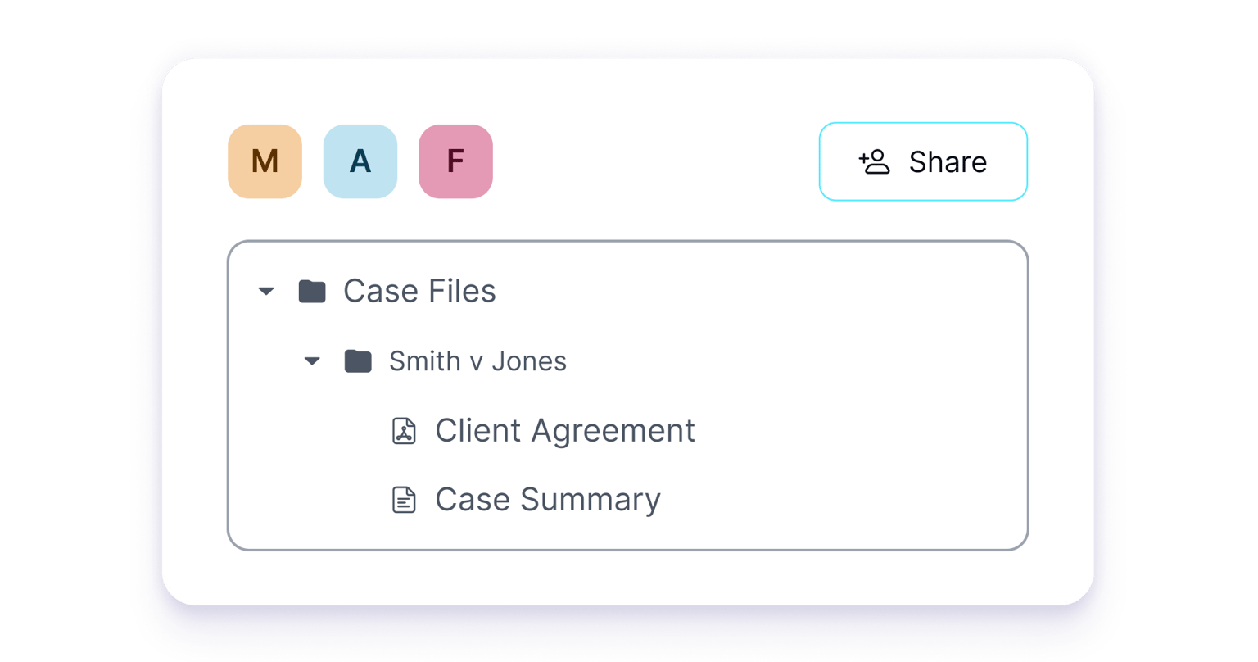Click the file tree panel's bottom border
This screenshot has height=662, width=1258.
point(627,550)
